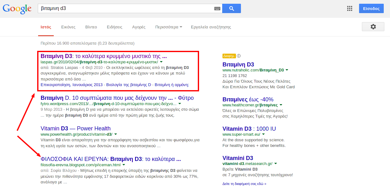Expand arrow next to filosofia-erevna.blogspot.com URL
Image resolution: width=390 pixels, height=189 pixels.
tap(124, 165)
